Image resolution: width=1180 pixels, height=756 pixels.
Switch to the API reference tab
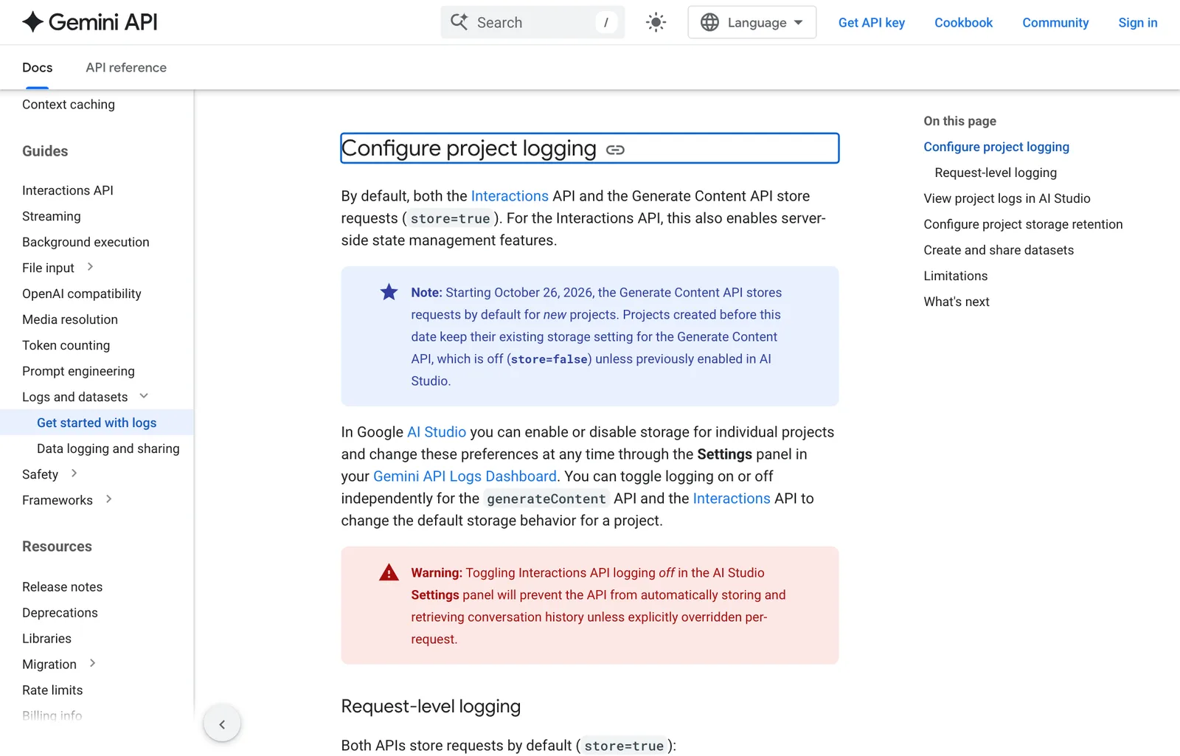click(126, 68)
